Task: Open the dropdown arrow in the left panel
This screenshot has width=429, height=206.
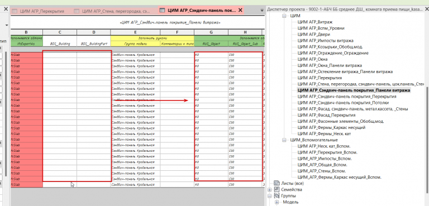Action: tap(7, 26)
